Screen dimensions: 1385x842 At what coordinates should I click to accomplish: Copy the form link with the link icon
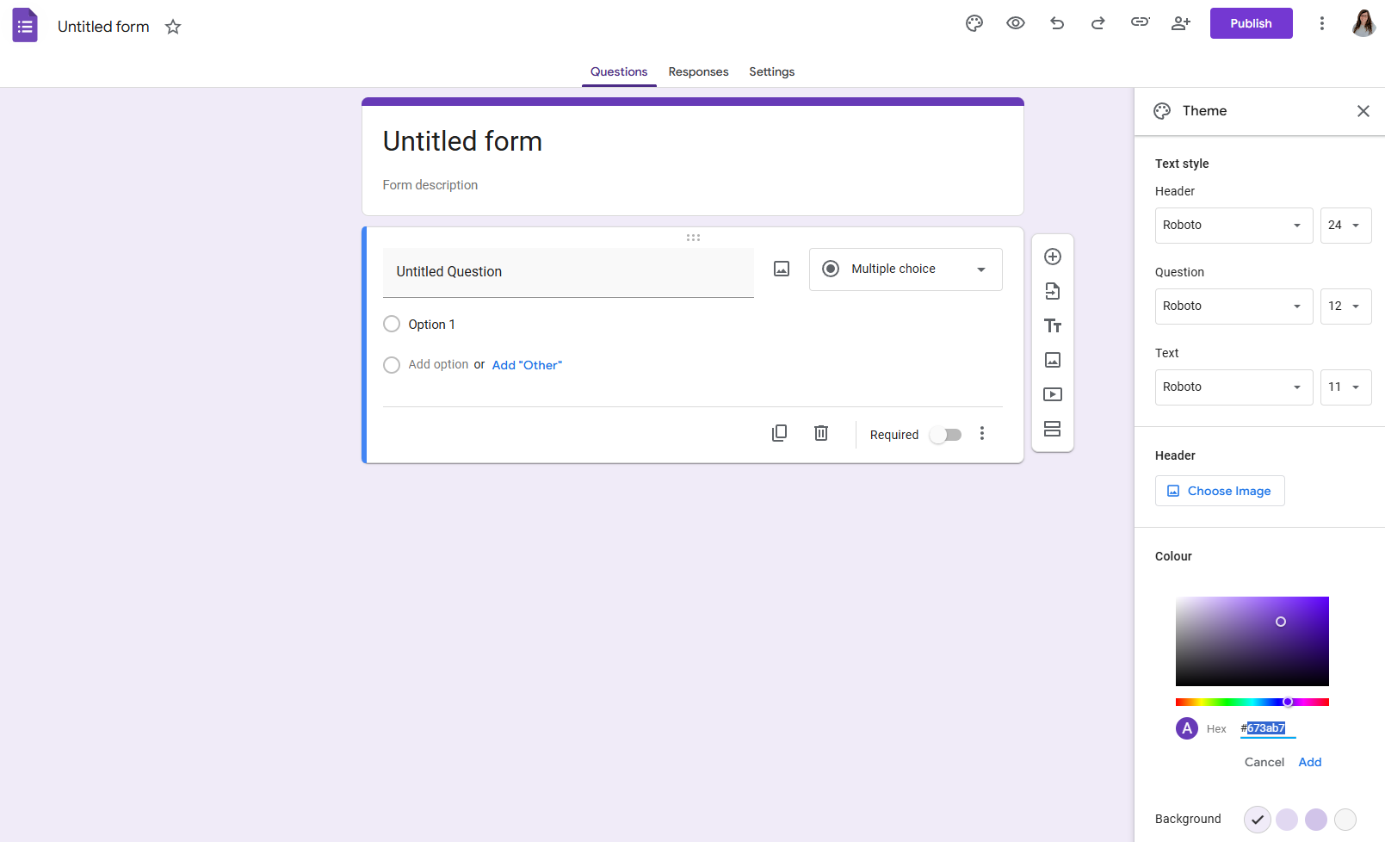1140,23
